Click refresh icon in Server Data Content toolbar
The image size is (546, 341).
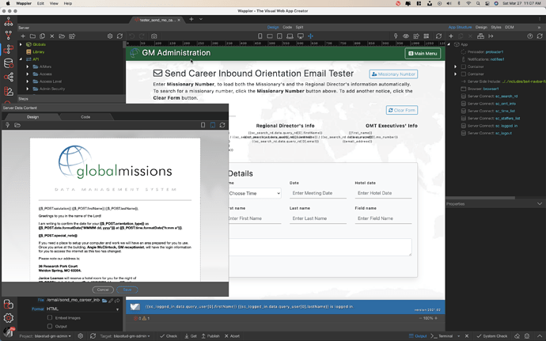pyautogui.click(x=222, y=125)
